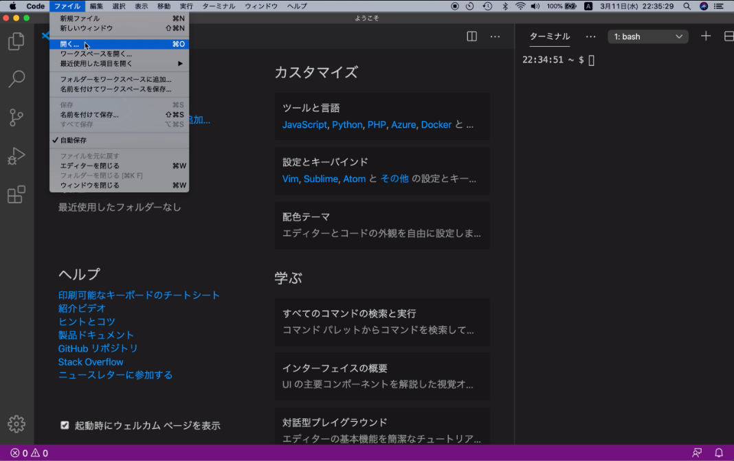Screen dimensions: 734x461
Task: Choose 名前を付けてワークスペースを保存... menu item
Action: click(120, 89)
